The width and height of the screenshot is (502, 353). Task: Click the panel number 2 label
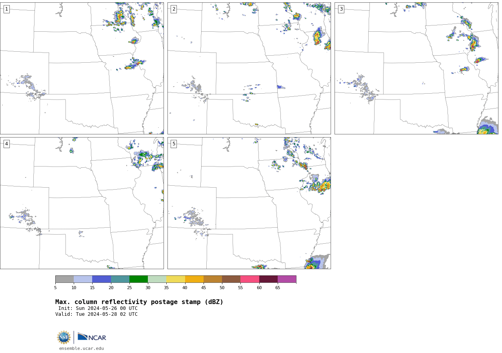click(x=174, y=9)
